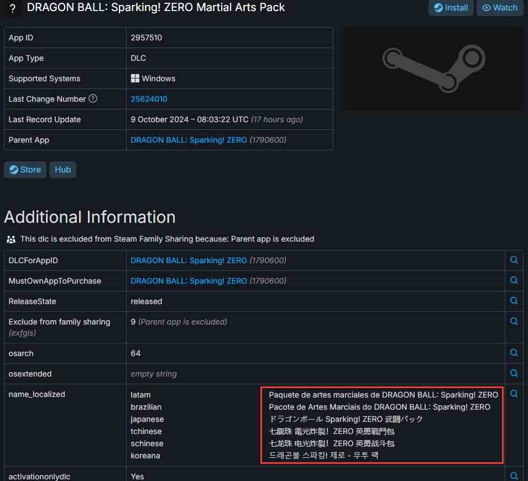The image size is (528, 481).
Task: Click the brazilian language label
Action: pyautogui.click(x=146, y=407)
